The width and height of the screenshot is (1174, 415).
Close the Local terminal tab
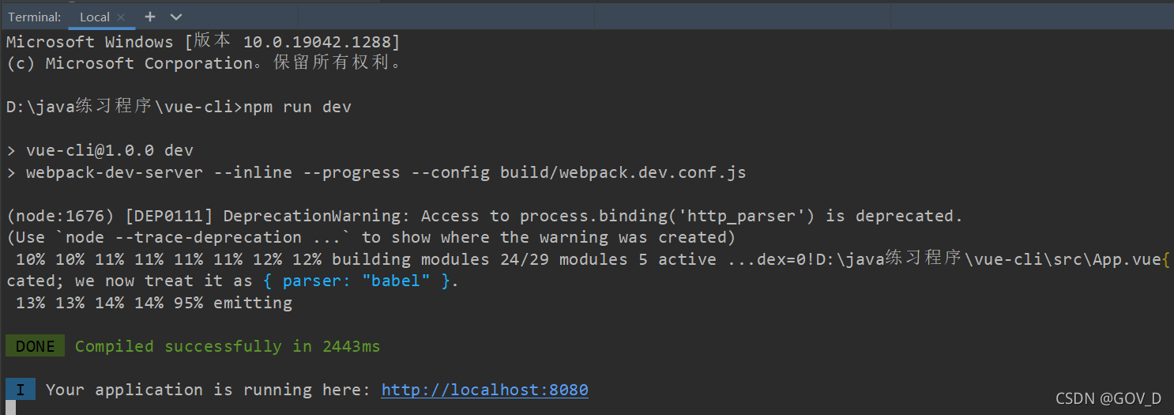pos(121,17)
